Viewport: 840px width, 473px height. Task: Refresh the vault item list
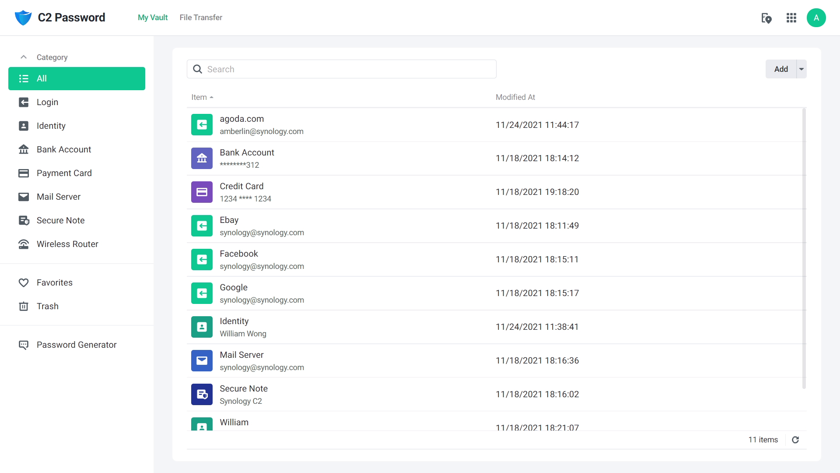795,440
